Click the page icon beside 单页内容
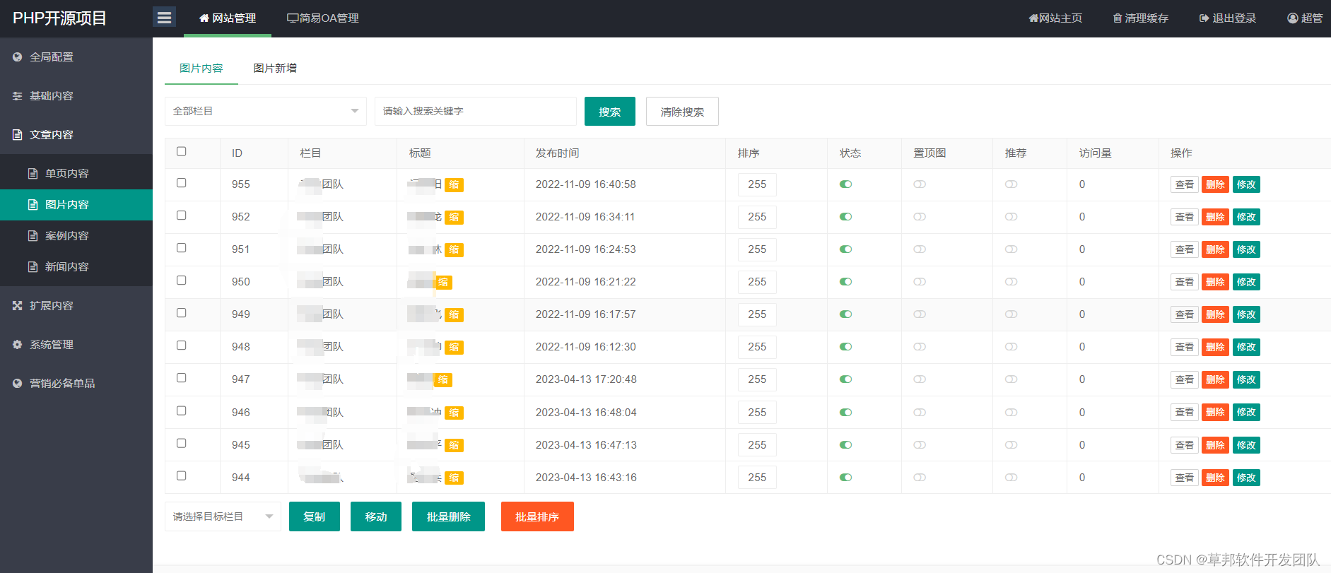Viewport: 1331px width, 573px height. tap(33, 174)
